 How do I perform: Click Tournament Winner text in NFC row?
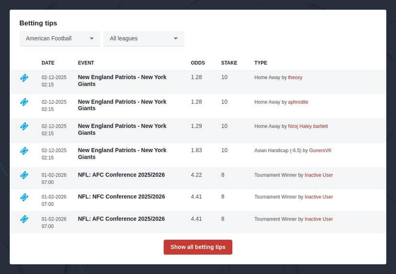pos(275,197)
